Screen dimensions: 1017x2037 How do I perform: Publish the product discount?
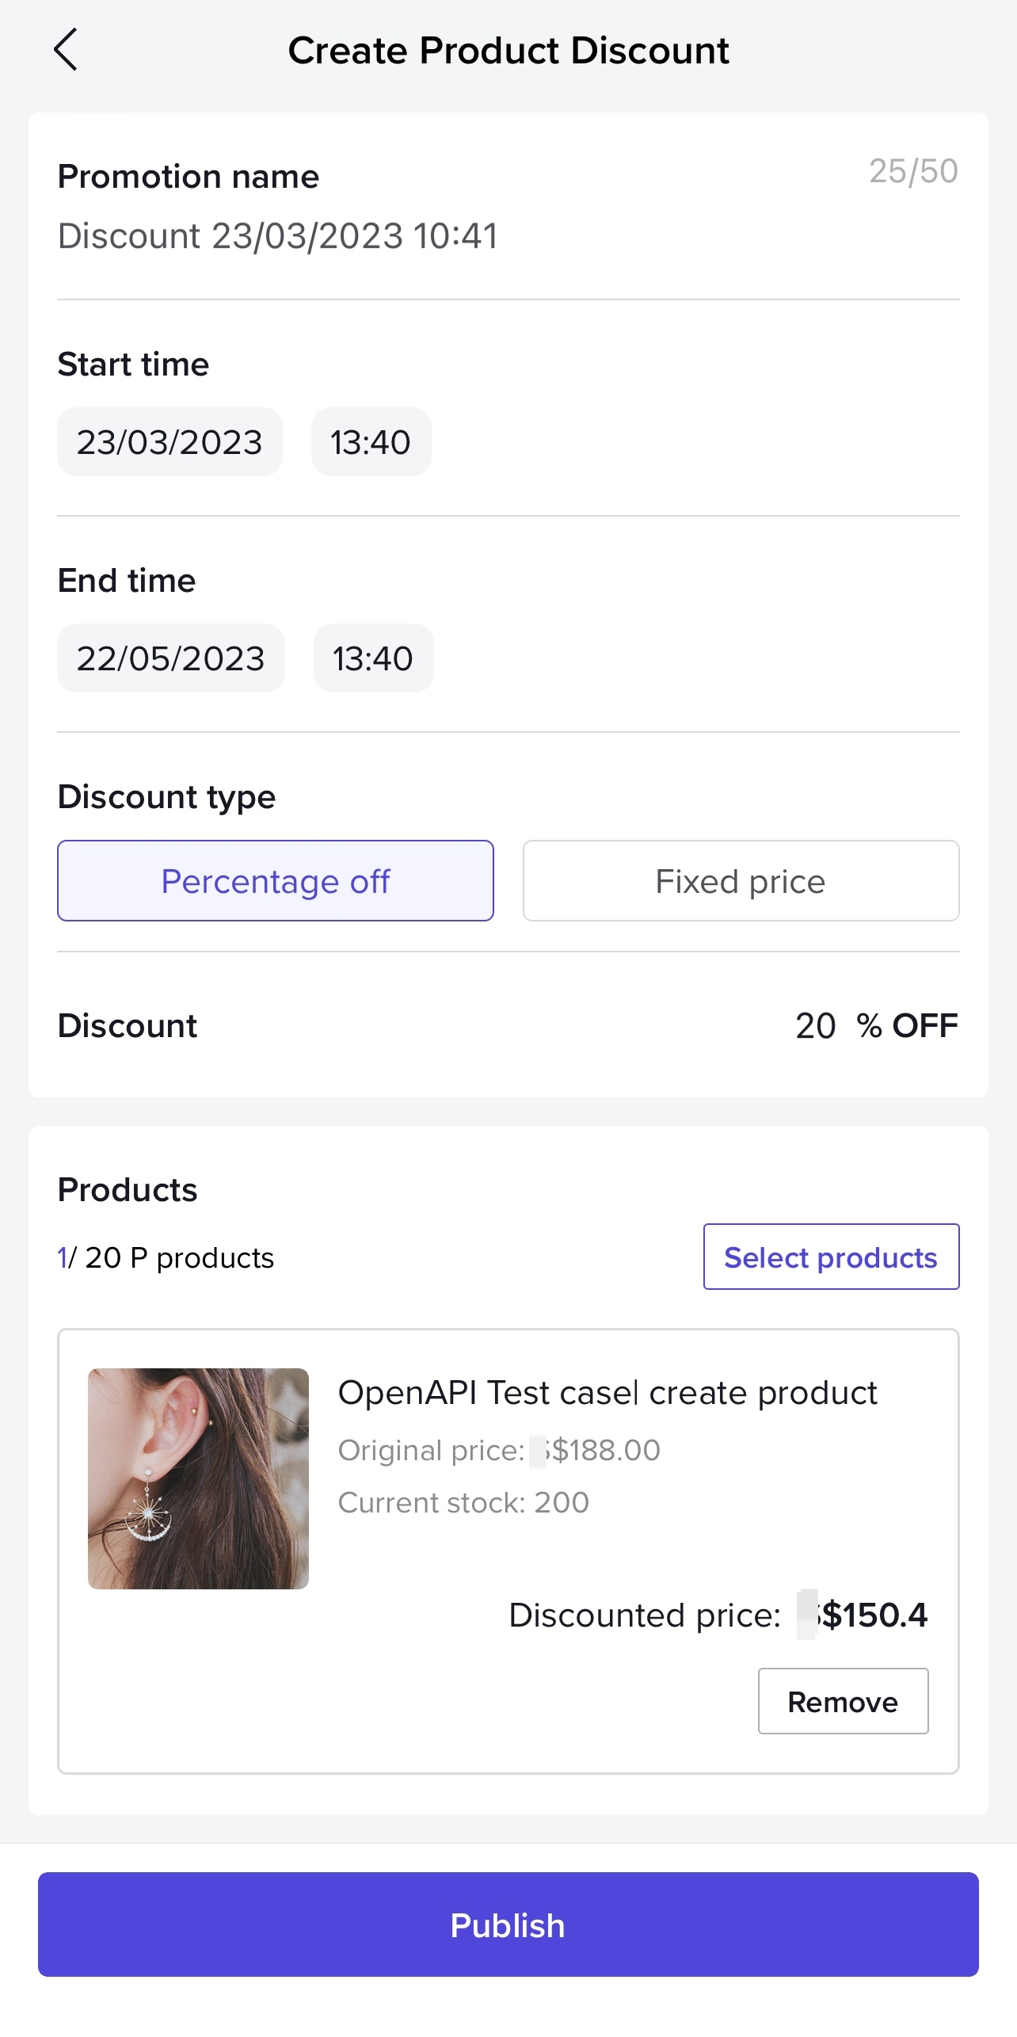508,1924
